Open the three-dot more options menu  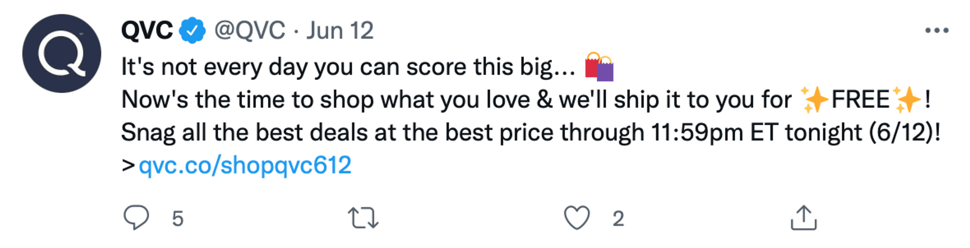click(x=937, y=30)
